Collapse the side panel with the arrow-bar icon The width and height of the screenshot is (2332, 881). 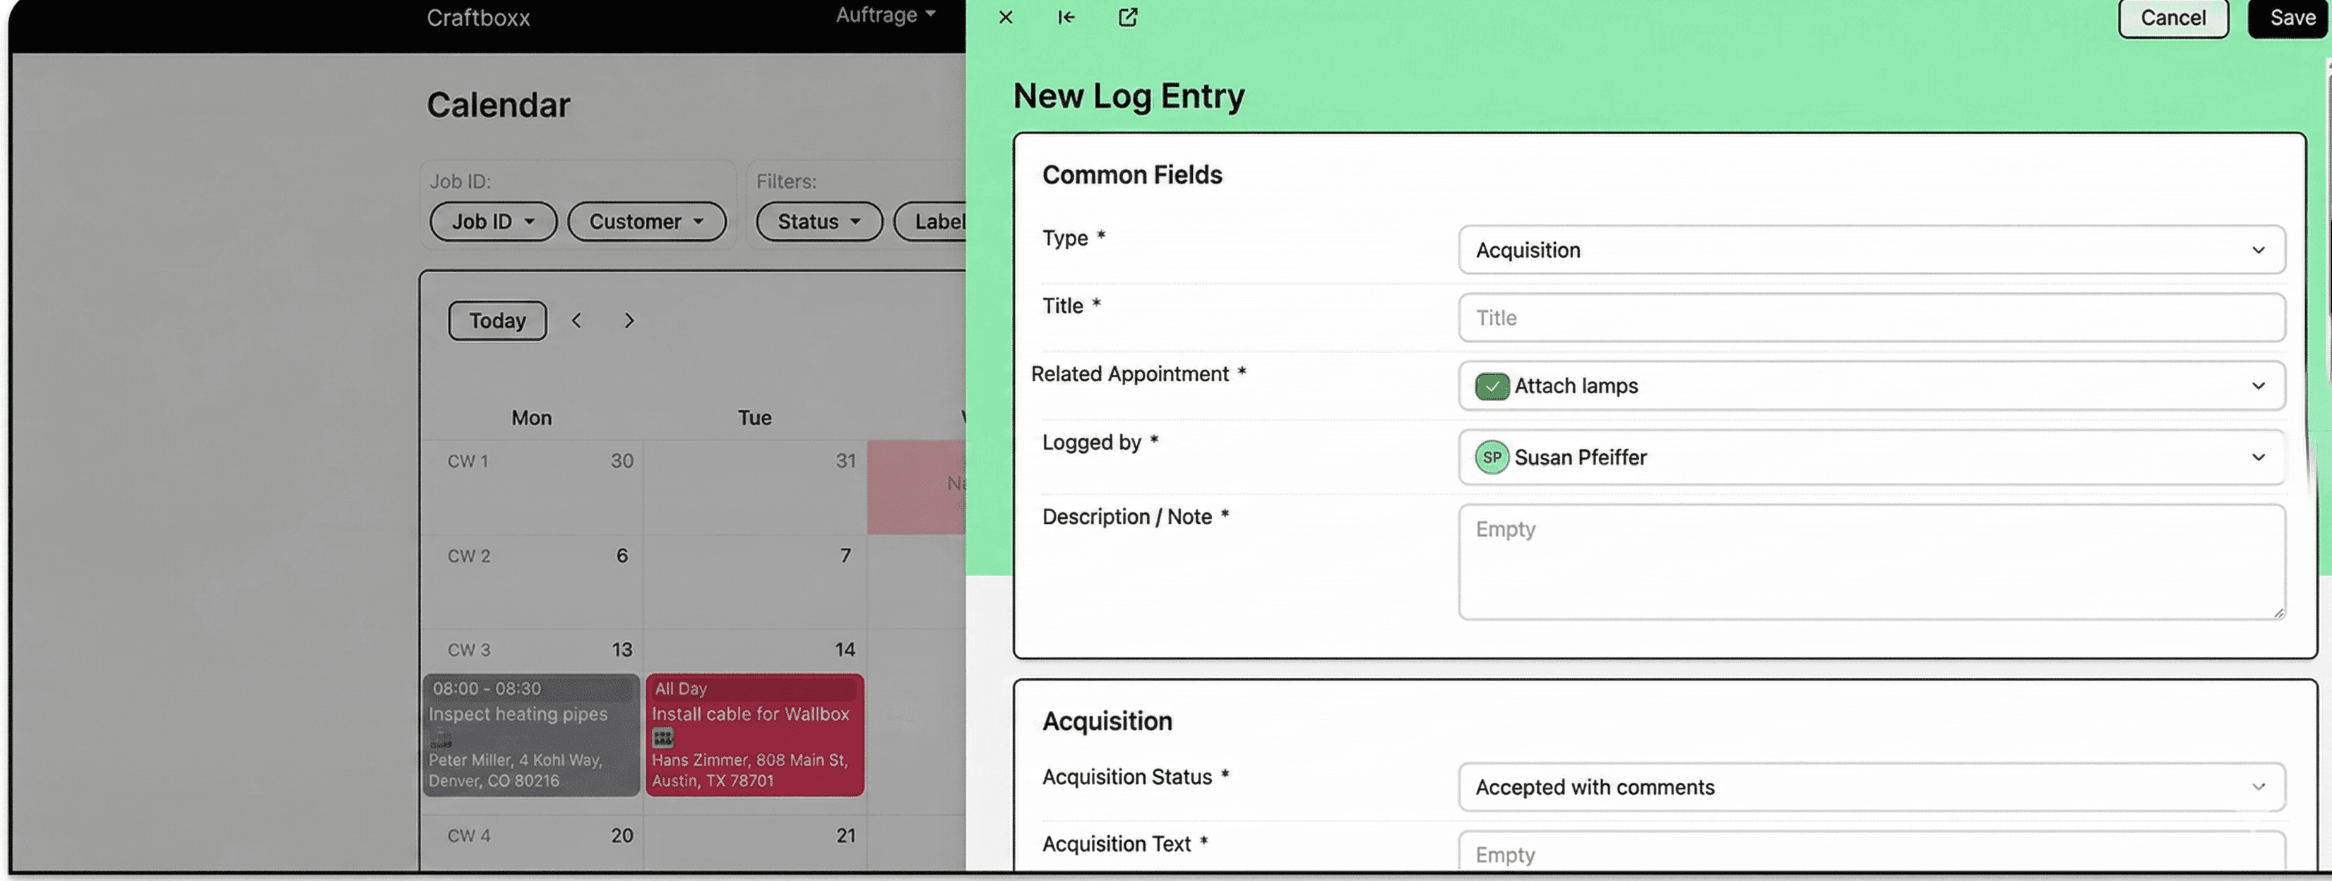click(x=1066, y=17)
